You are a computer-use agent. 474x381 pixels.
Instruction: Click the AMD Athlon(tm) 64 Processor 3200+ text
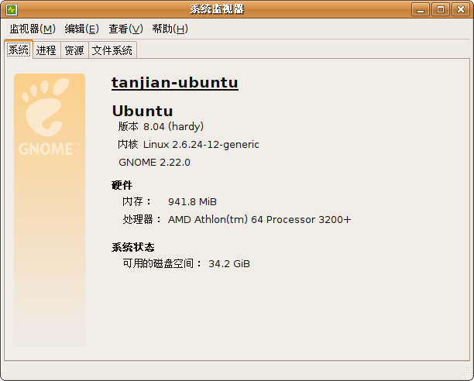[259, 220]
